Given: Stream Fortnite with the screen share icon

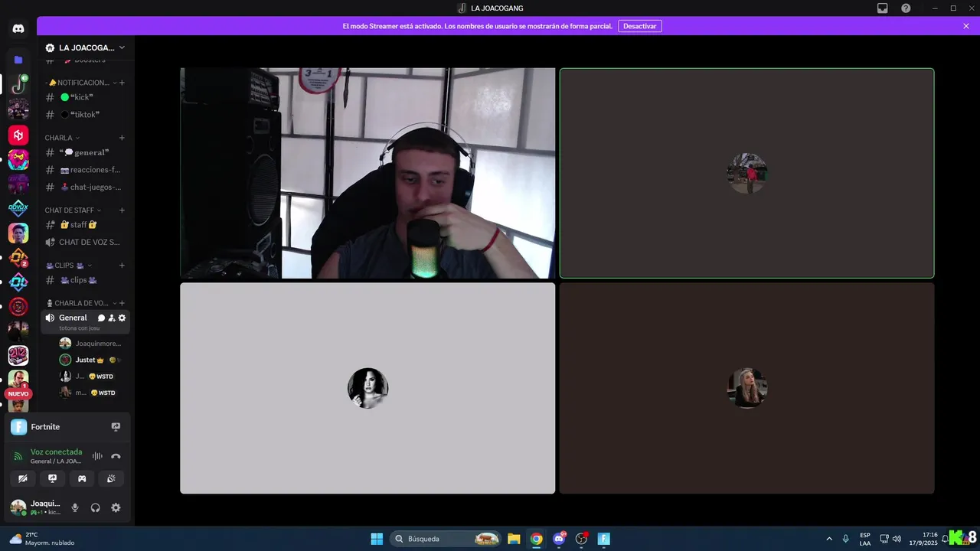Looking at the screenshot, I should point(116,427).
